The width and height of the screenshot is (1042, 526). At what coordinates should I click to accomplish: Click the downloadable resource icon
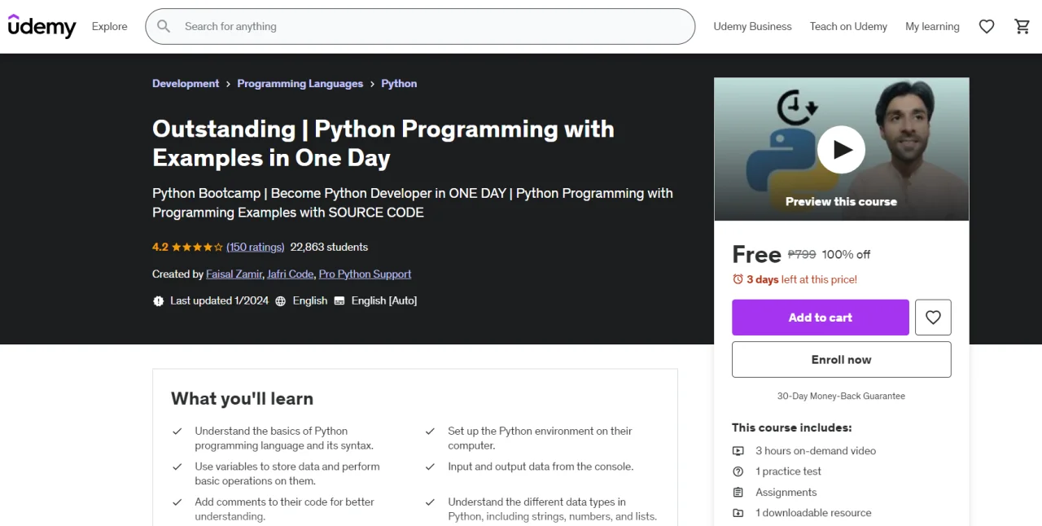(738, 513)
